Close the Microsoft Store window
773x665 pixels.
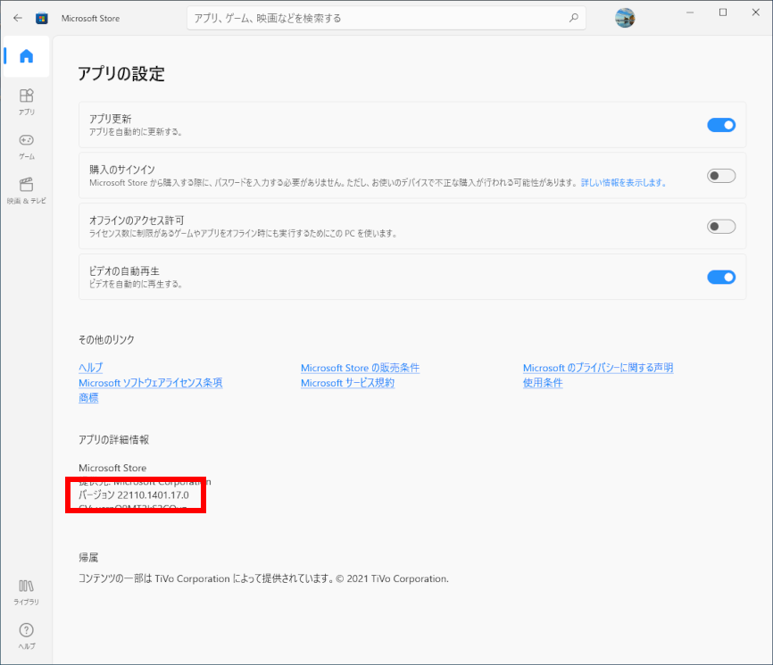pyautogui.click(x=756, y=12)
